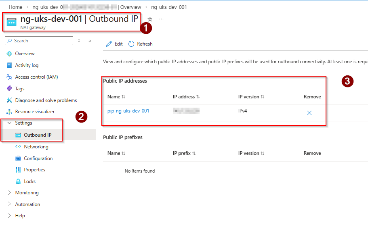Viewport: 368px width, 229px height.
Task: Click the Overview icon in sidebar
Action: tap(9, 54)
